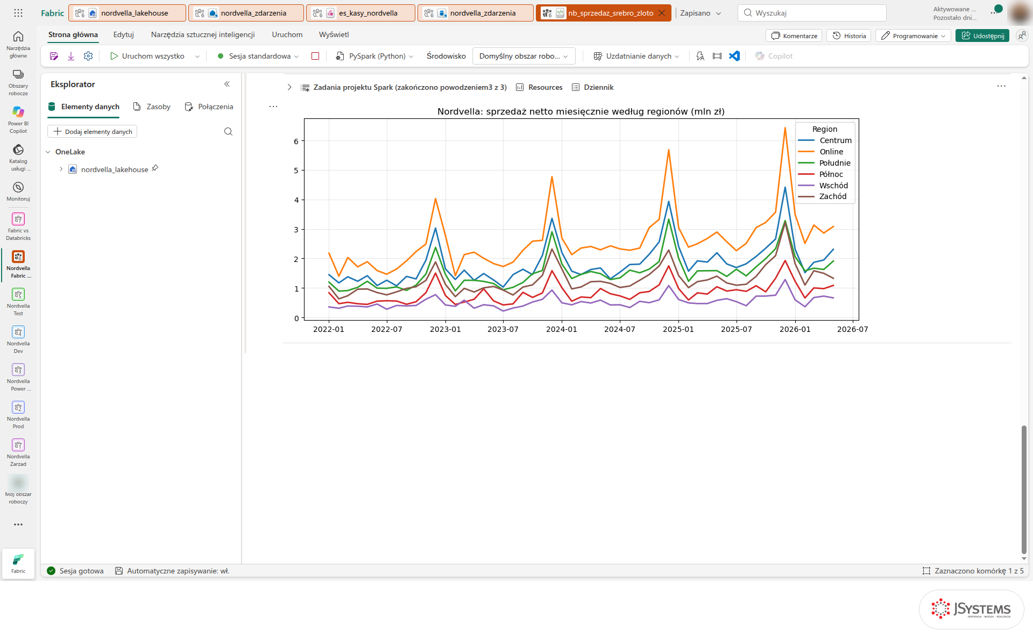Open notebook settings gear icon
The width and height of the screenshot is (1033, 638).
[x=88, y=56]
